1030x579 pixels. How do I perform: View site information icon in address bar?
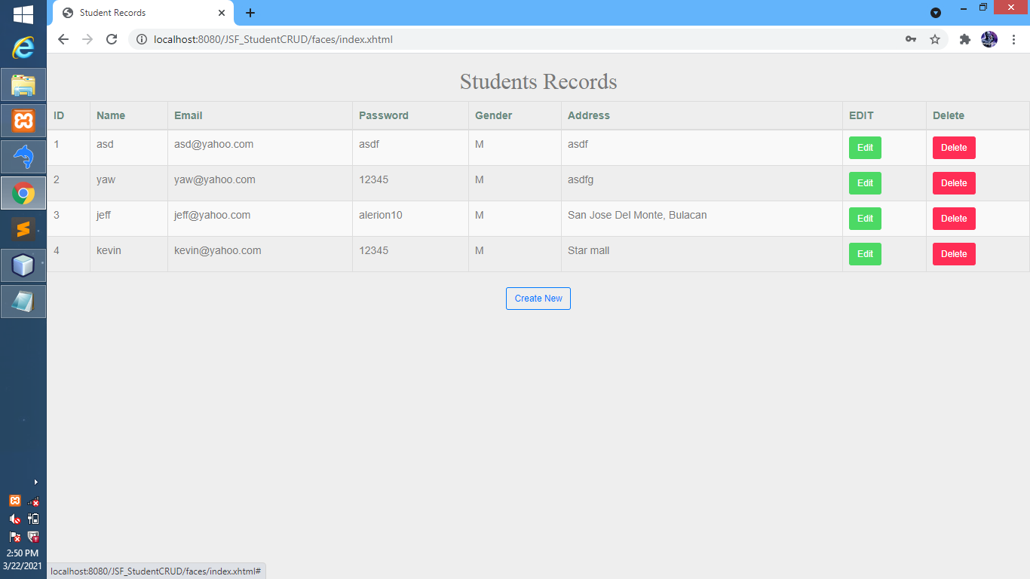pyautogui.click(x=141, y=39)
